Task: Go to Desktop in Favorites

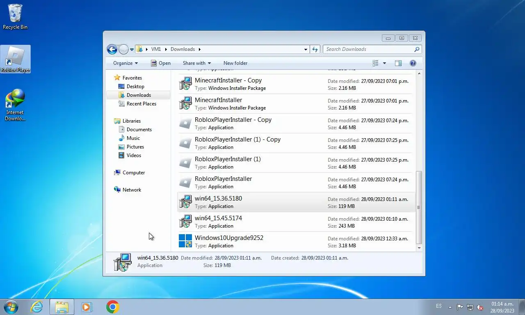Action: point(135,87)
